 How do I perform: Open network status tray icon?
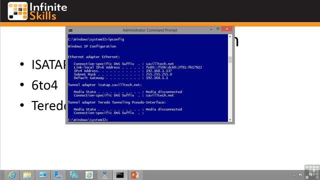[x=300, y=175]
